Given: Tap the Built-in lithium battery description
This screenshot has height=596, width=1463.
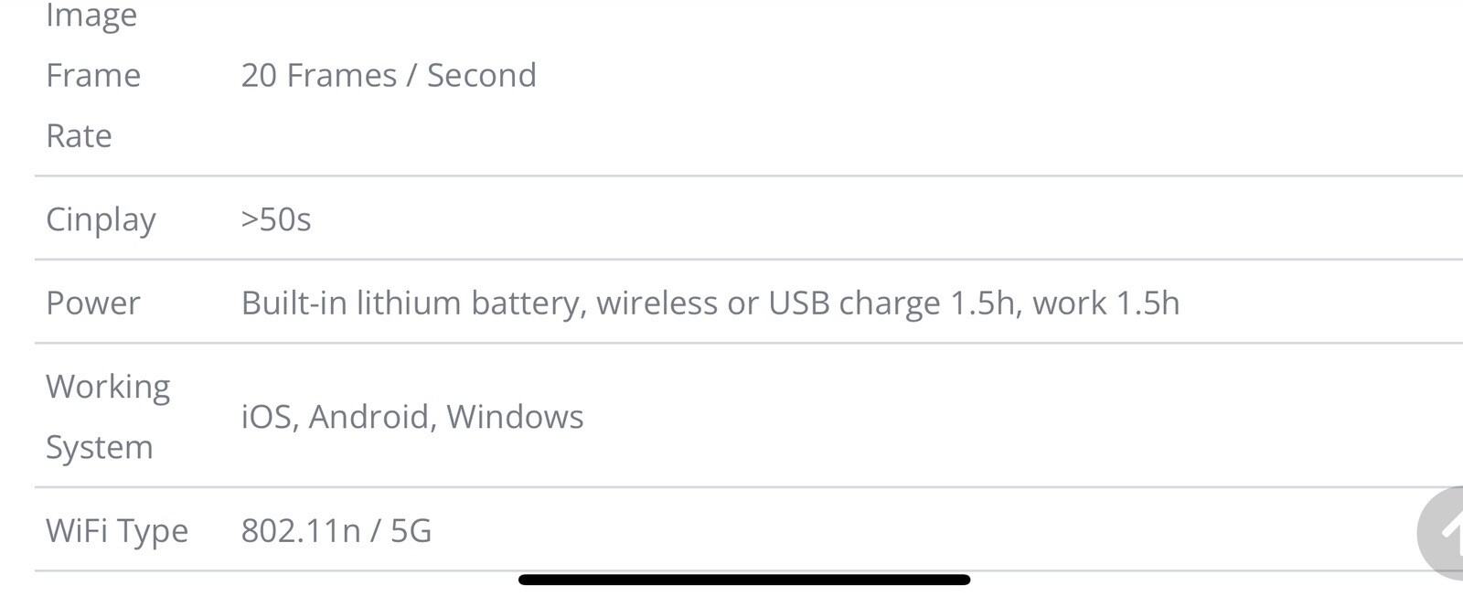Looking at the screenshot, I should click(710, 303).
